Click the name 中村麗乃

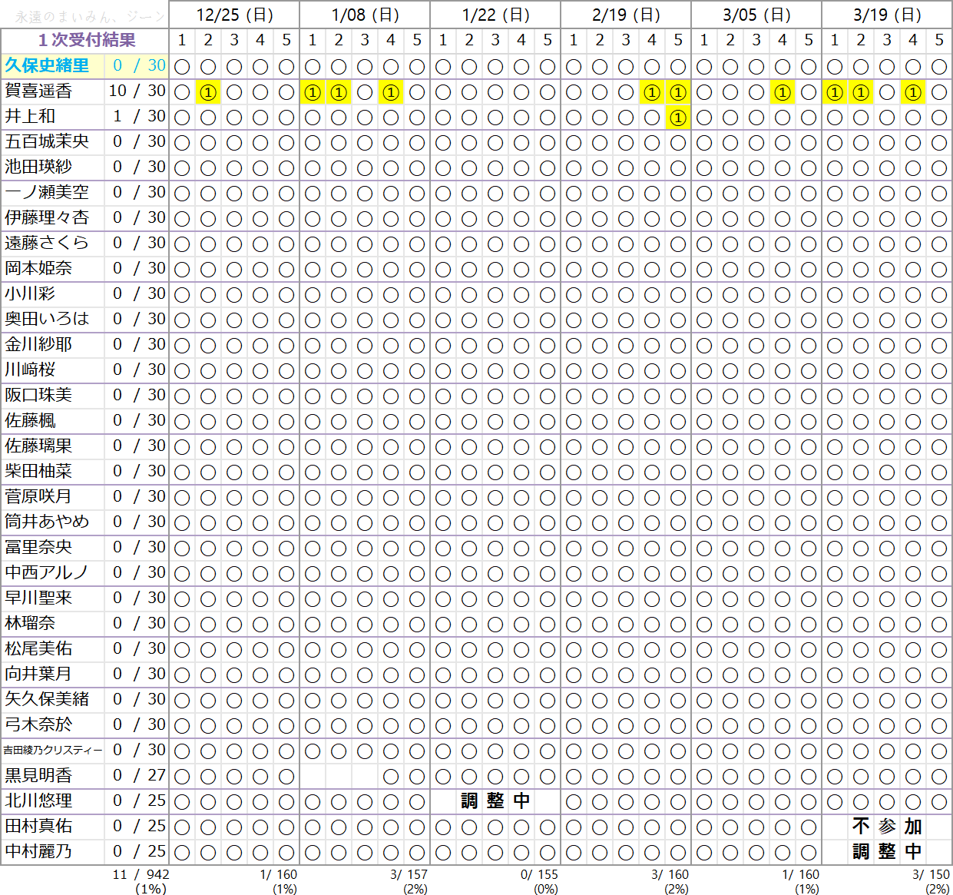[x=38, y=851]
